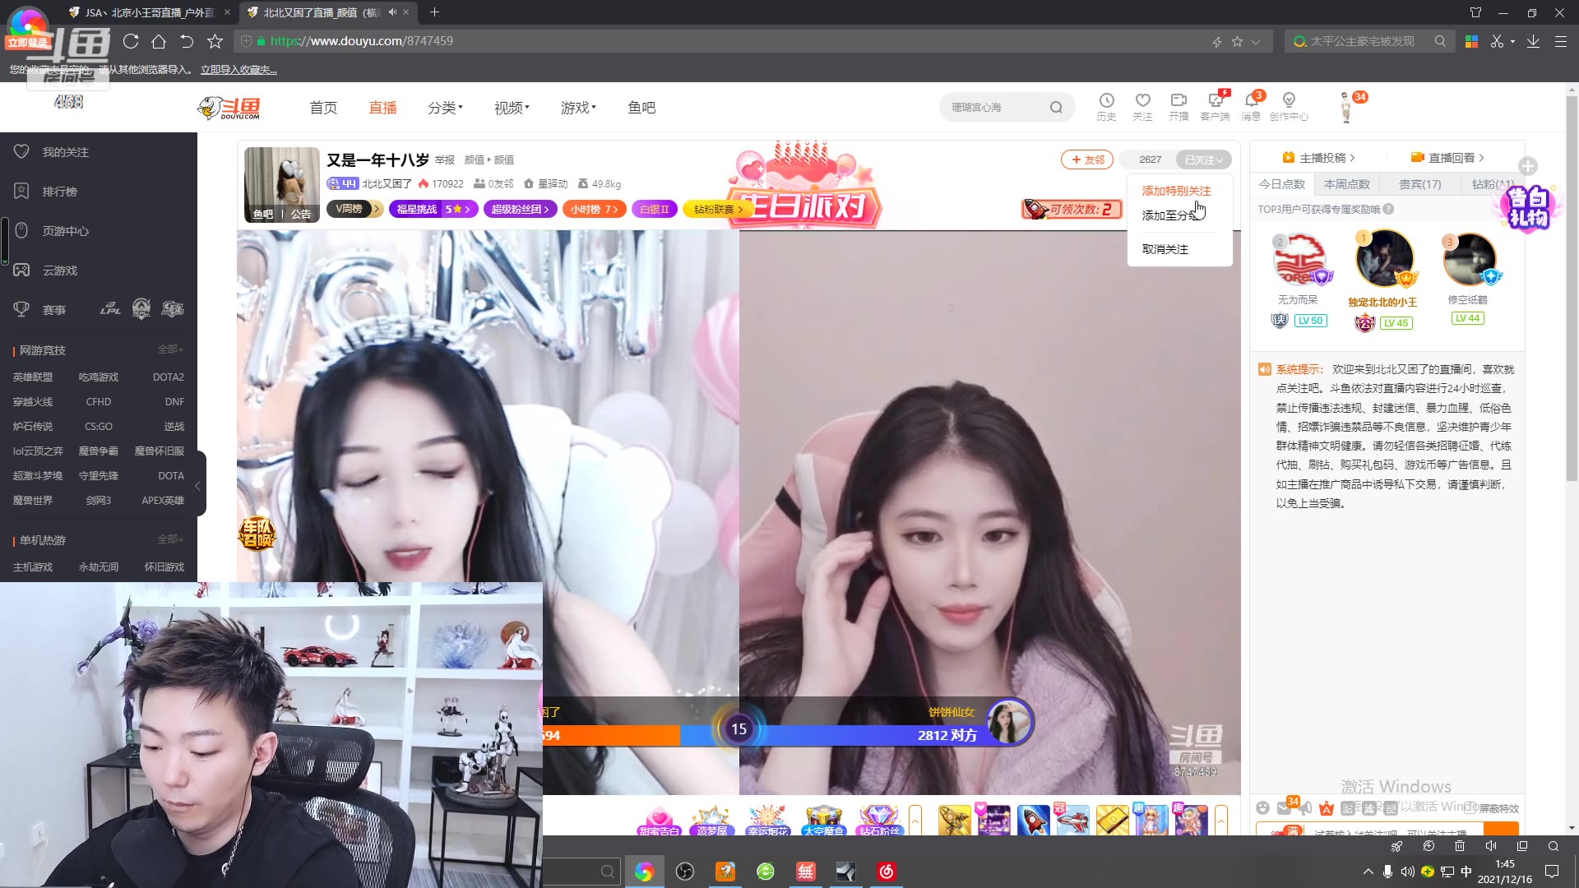Toggle the bookmark star next to home icon

[215, 41]
